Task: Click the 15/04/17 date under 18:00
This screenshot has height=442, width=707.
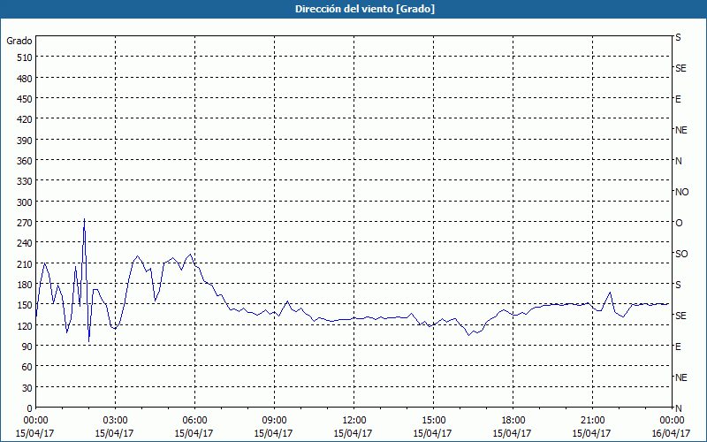Action: (512, 433)
